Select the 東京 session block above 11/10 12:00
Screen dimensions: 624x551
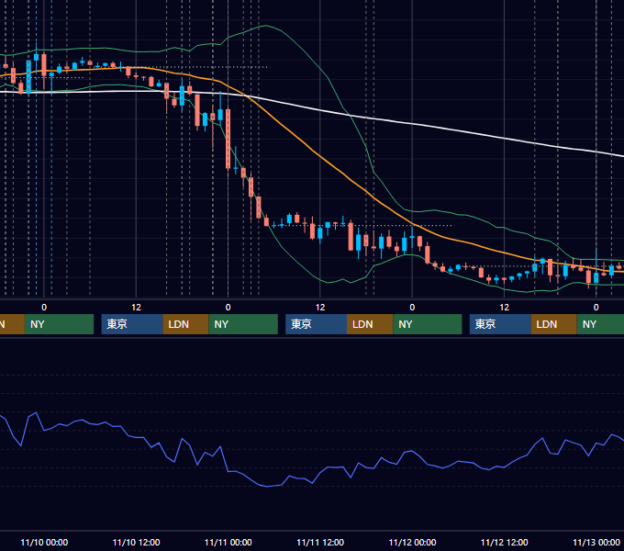(132, 324)
